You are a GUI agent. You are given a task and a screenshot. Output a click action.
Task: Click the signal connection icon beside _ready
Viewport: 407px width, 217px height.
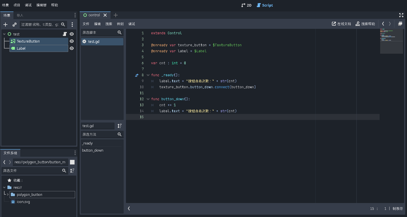point(137,75)
